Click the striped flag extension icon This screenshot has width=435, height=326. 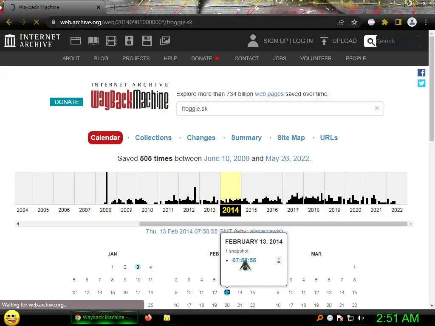pyautogui.click(x=371, y=22)
